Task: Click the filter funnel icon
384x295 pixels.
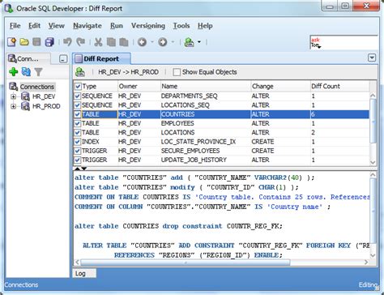Action: pyautogui.click(x=39, y=72)
